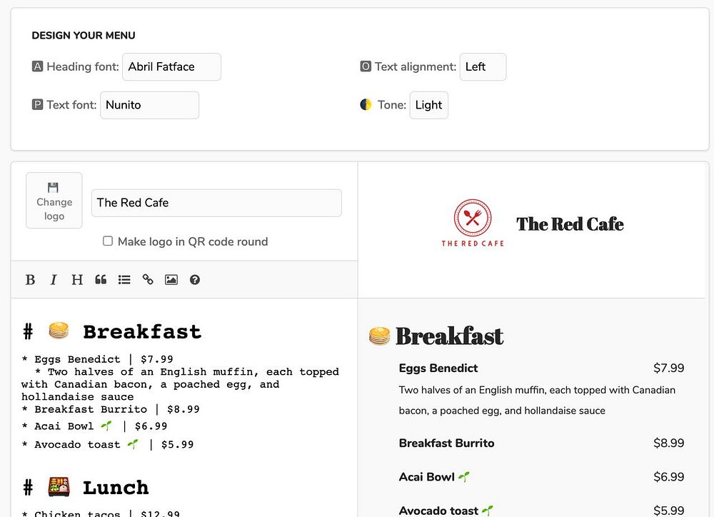Create a bulleted list with list icon

pos(124,280)
